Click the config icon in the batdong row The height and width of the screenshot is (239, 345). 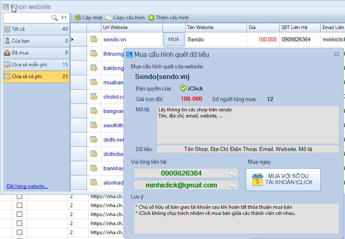click(94, 68)
